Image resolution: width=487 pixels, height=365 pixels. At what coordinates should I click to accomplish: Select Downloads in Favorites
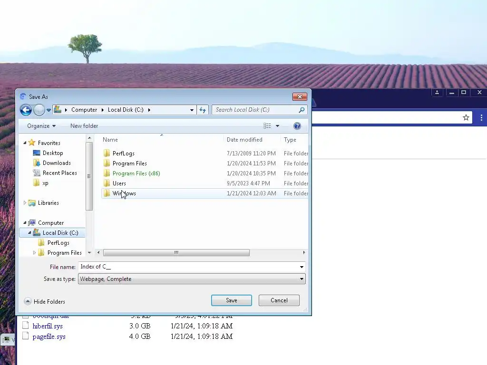point(57,163)
